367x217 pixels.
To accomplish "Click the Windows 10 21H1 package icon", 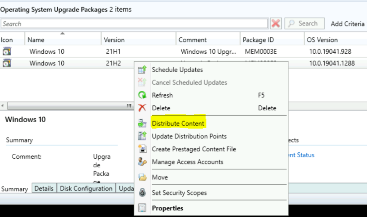I will [x=7, y=51].
